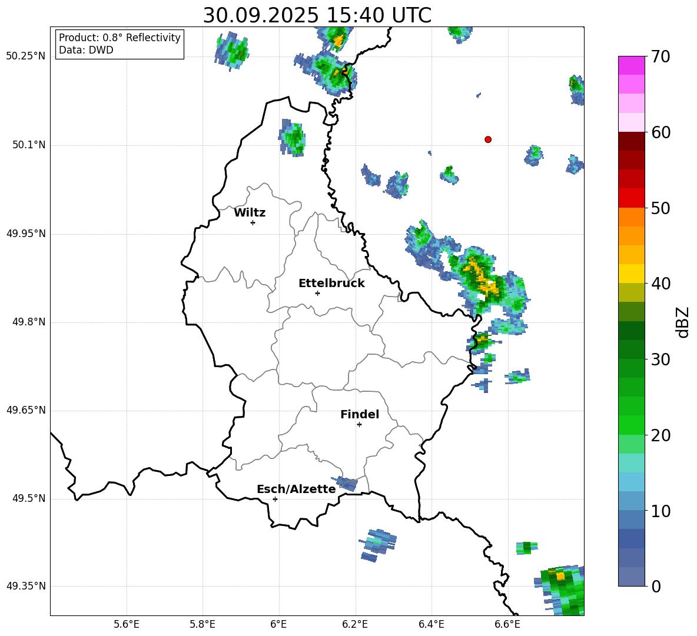This screenshot has height=636, width=697.
Task: Click the 50.1°N latitude label
Action: tap(29, 145)
